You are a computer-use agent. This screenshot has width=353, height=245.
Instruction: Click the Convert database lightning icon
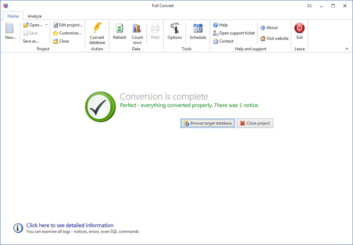[x=97, y=29]
